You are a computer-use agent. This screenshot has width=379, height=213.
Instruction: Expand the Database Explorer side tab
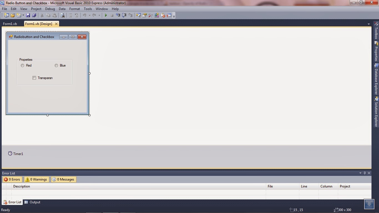coord(376,79)
